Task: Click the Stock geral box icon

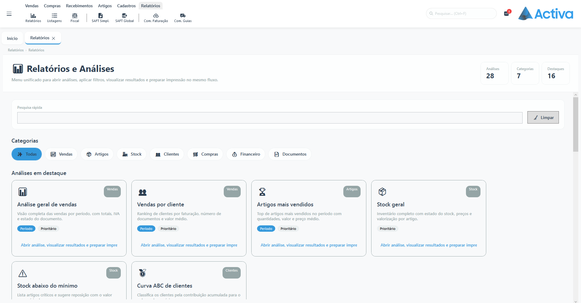Action: click(382, 192)
